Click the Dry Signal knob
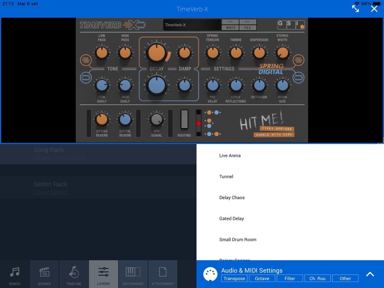384x288 pixels. pos(157,119)
